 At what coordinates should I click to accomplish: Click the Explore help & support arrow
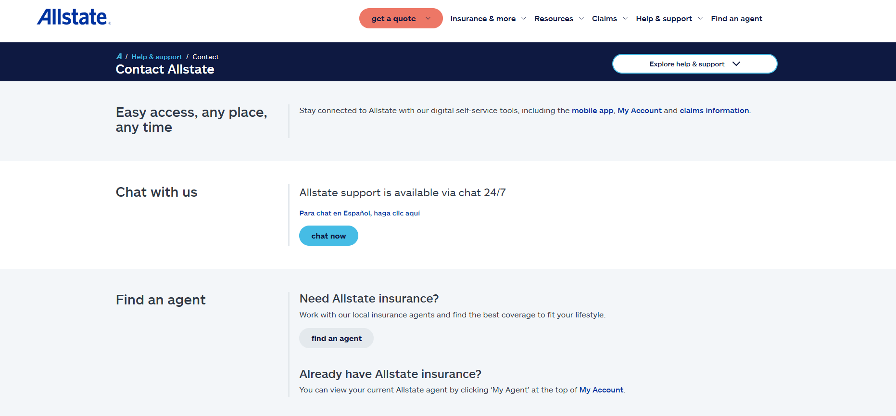pos(736,63)
